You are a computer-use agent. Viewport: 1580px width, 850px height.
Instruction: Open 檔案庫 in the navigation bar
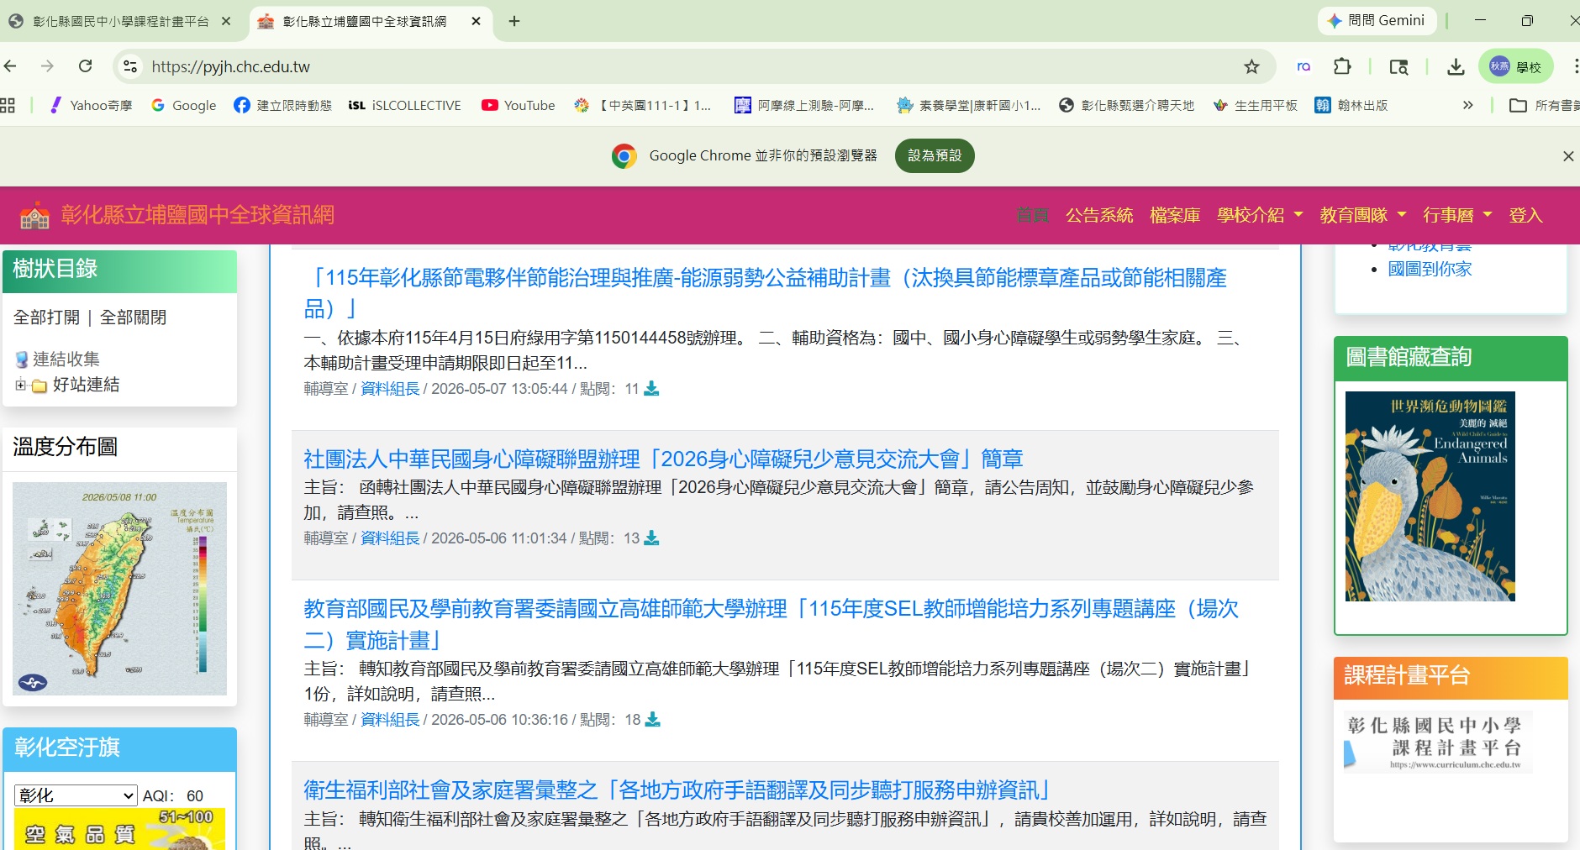coord(1175,215)
